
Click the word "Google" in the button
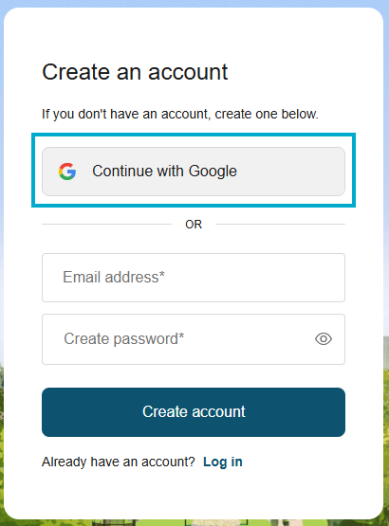click(213, 172)
